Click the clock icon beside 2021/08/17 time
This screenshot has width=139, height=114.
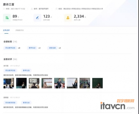point(4,9)
